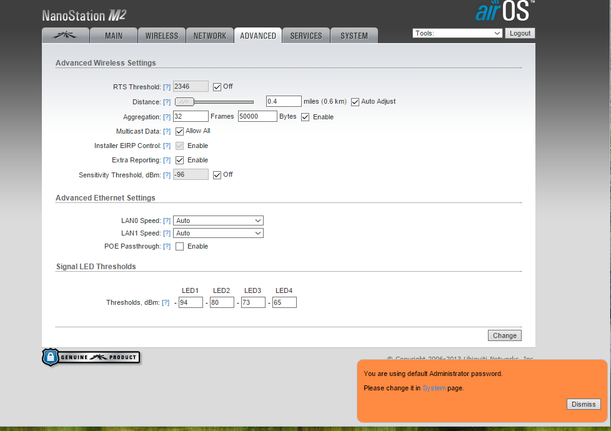This screenshot has width=611, height=431.
Task: Switch to the Wireless tab
Action: point(161,36)
